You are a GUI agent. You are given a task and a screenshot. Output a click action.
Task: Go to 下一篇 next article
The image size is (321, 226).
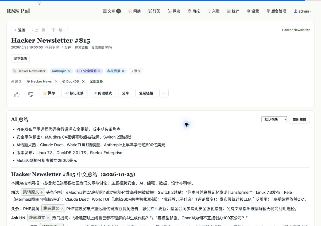58,30
